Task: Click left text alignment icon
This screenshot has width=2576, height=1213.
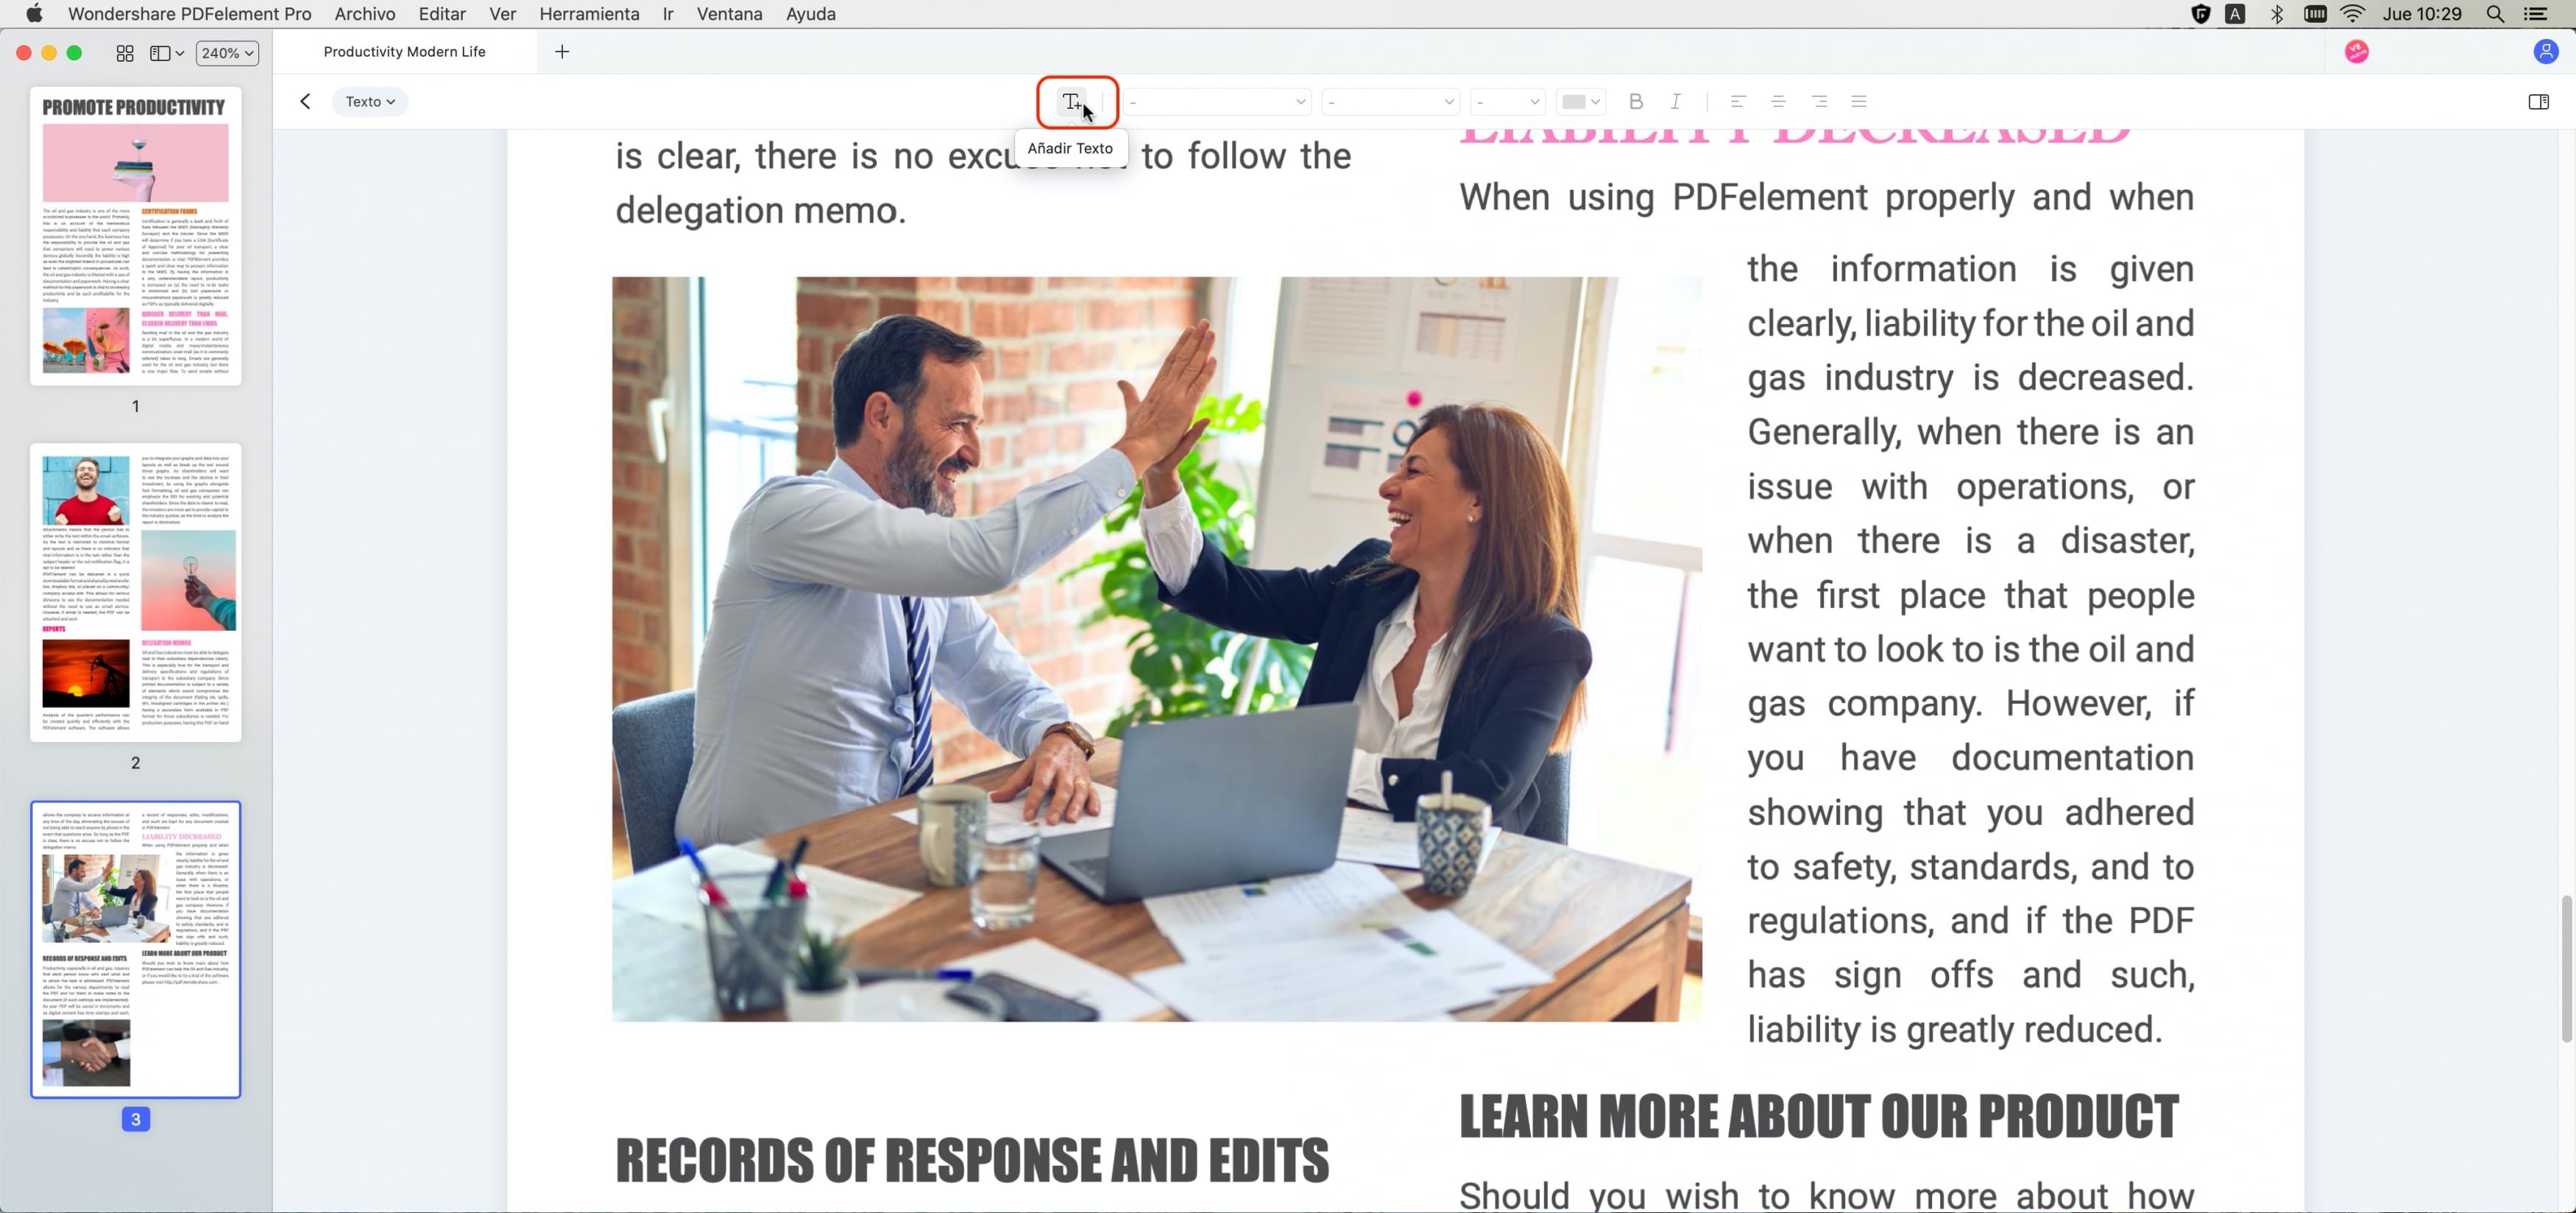Action: coord(1736,102)
